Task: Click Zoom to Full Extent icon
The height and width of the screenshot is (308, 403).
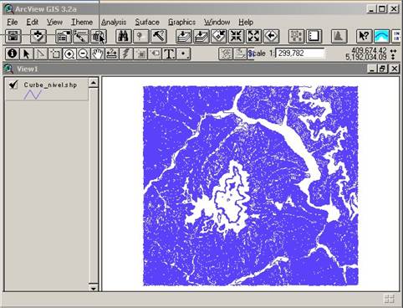Action: click(x=184, y=36)
